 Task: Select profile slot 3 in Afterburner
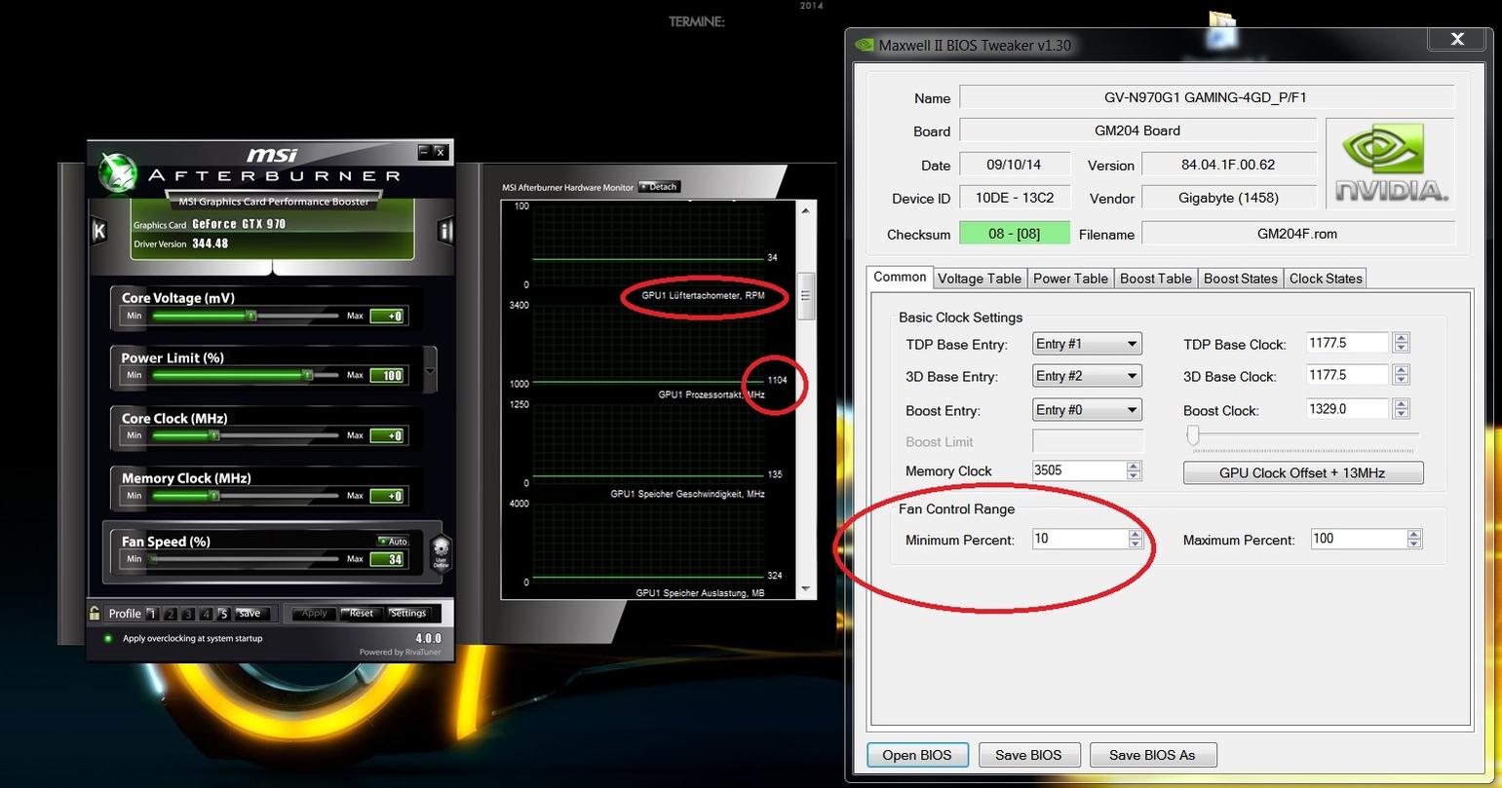pos(188,614)
